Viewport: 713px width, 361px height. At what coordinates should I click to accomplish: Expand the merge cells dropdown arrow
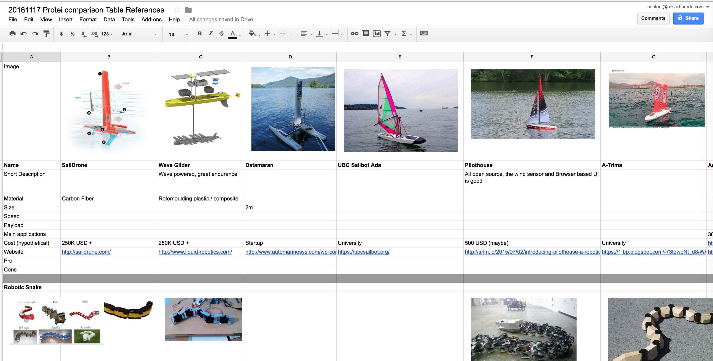291,34
